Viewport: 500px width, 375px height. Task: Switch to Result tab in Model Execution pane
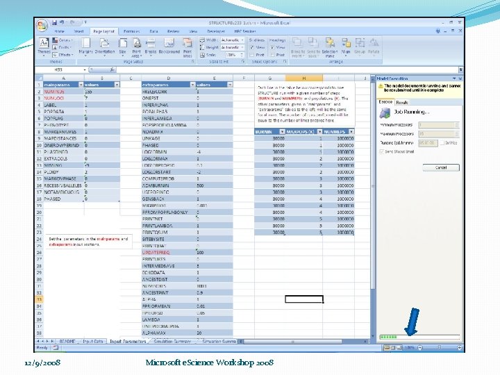coord(402,102)
